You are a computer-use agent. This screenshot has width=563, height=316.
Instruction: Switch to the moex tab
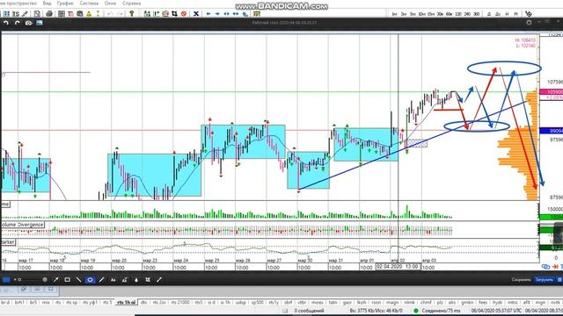[x=317, y=302]
